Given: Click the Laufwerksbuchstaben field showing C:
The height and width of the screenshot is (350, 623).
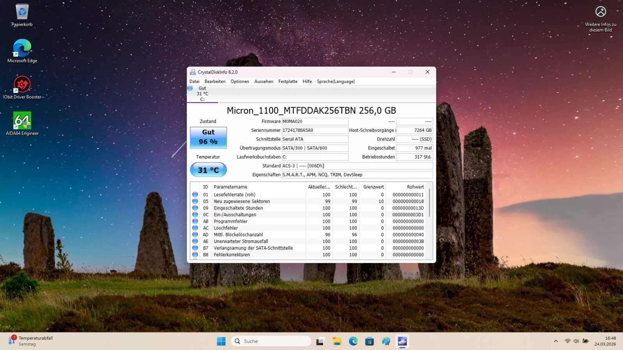Looking at the screenshot, I should pos(315,157).
